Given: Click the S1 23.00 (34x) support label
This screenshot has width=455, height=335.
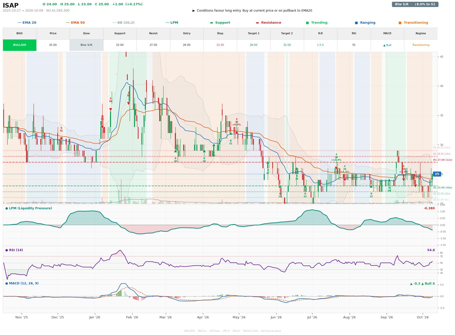Looking at the screenshot, I should pyautogui.click(x=443, y=188).
